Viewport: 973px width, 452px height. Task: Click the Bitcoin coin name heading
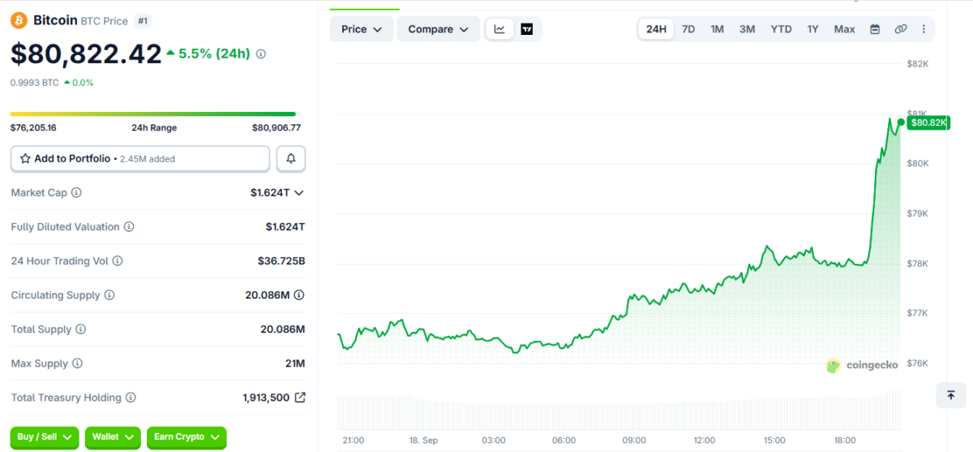[x=56, y=20]
